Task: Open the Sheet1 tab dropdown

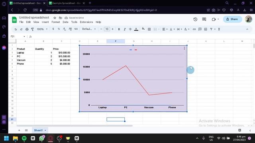Action: [45, 130]
